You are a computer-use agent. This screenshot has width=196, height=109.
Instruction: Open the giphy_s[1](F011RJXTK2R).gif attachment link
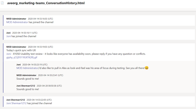point(22,57)
